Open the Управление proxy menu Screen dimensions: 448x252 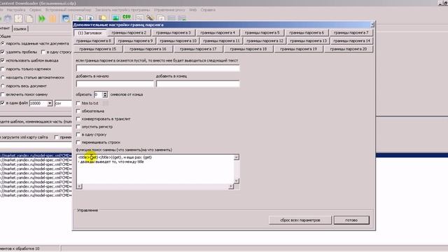169,10
